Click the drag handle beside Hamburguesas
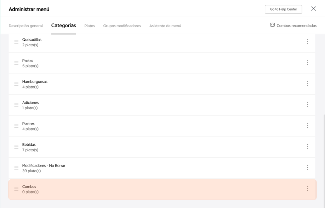Screen dimensions: 325x208 tap(16, 84)
